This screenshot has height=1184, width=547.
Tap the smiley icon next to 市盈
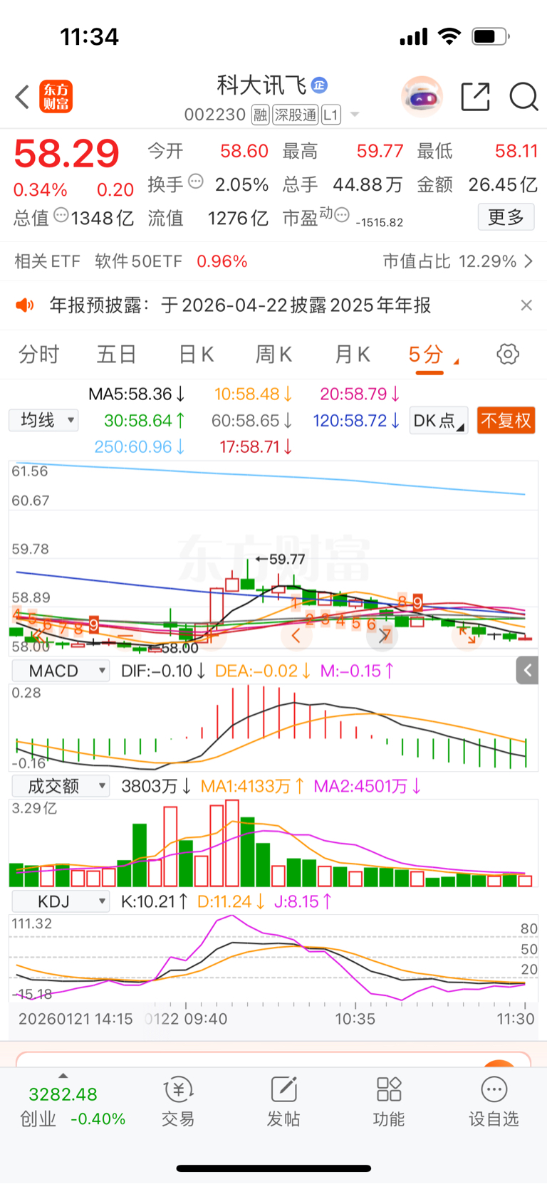(342, 214)
